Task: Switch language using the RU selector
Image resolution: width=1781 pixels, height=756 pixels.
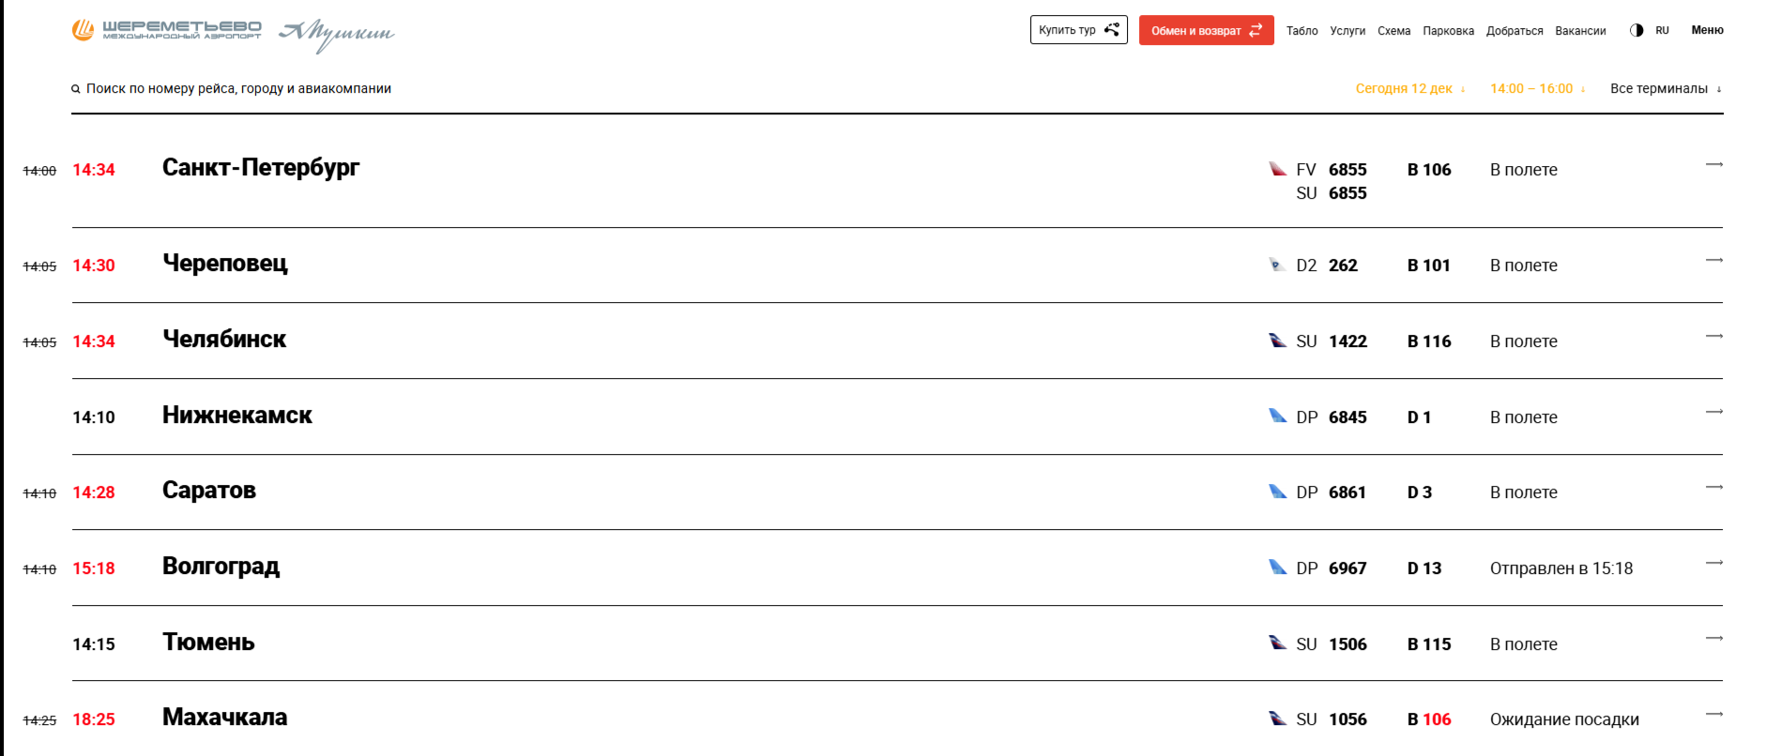Action: click(1662, 31)
